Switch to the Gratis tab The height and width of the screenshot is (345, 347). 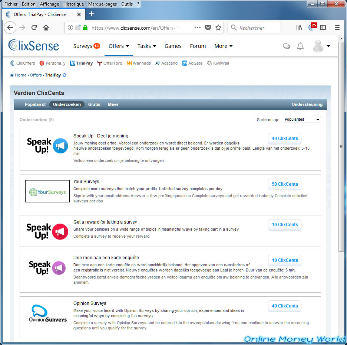94,104
